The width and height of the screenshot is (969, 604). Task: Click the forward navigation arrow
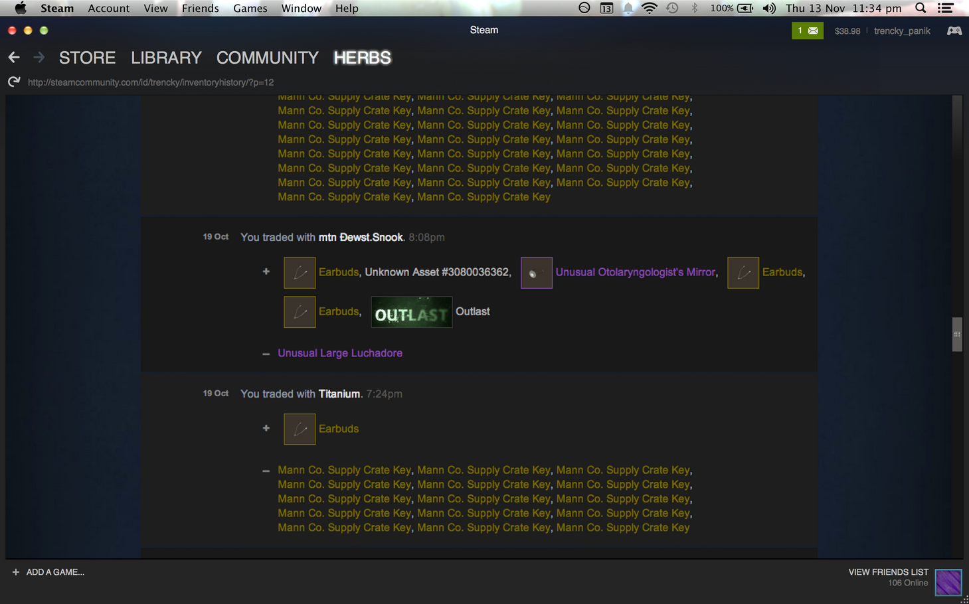(x=39, y=58)
